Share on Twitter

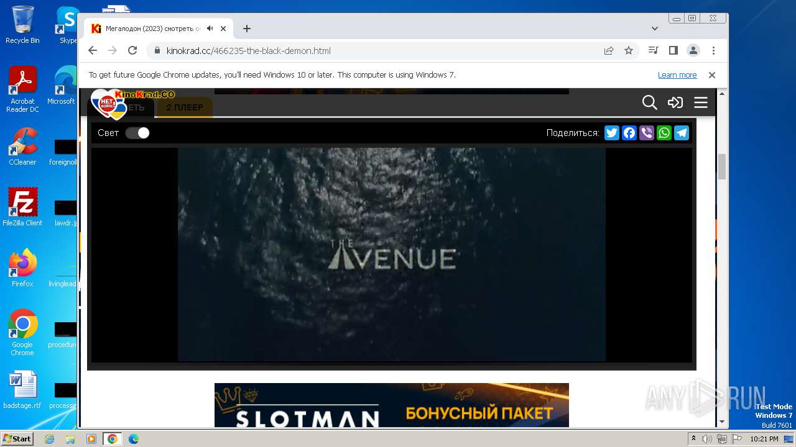[612, 133]
